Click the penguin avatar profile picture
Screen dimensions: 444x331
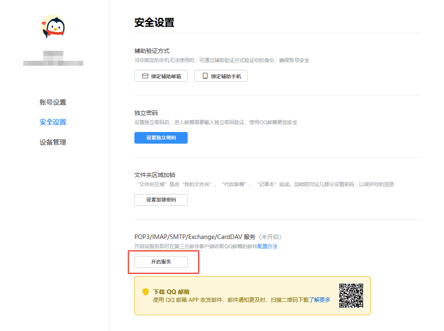[x=53, y=27]
